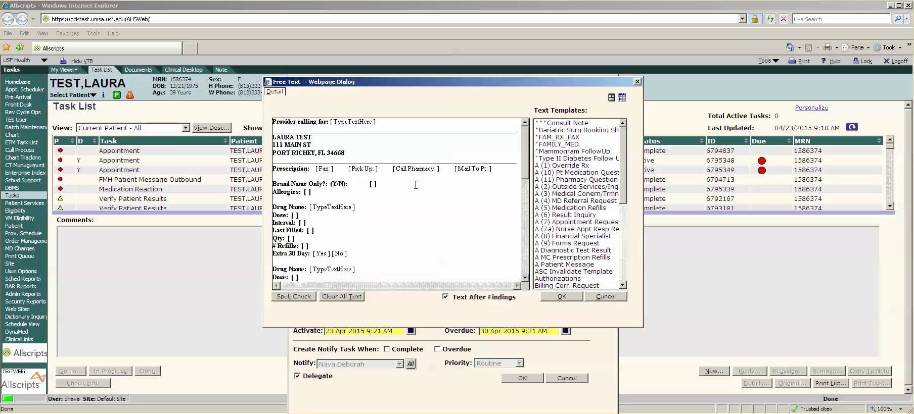914x414 pixels.
Task: Click the browser Refresh button
Action: [770, 19]
